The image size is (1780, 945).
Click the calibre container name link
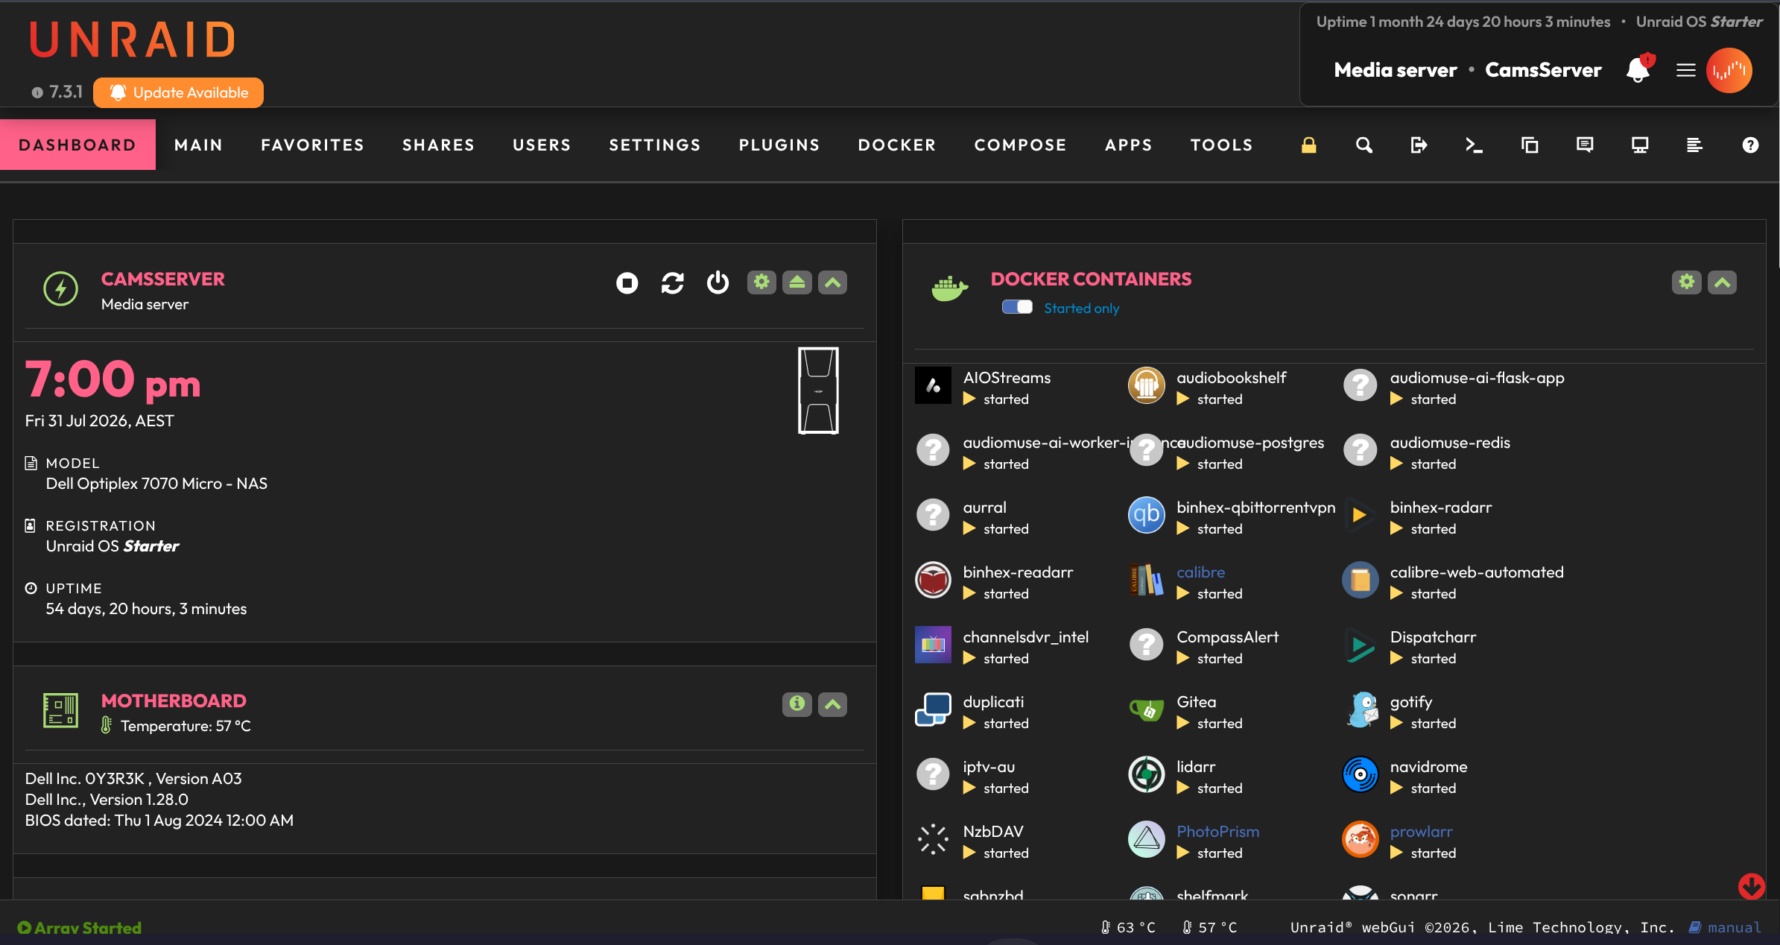(1201, 572)
